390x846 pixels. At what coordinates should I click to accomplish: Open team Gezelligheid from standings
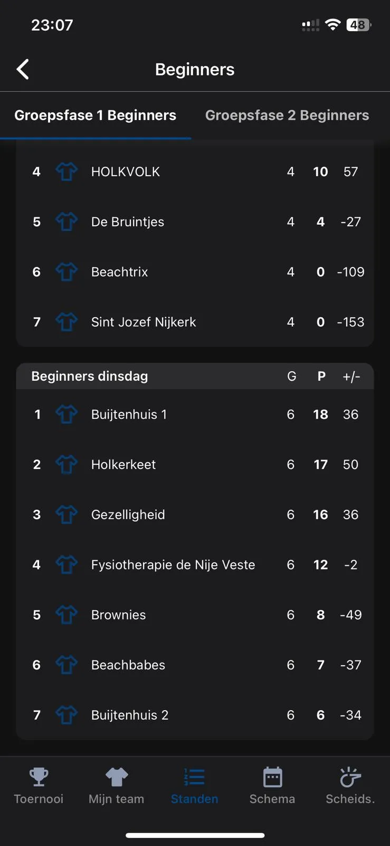(128, 514)
